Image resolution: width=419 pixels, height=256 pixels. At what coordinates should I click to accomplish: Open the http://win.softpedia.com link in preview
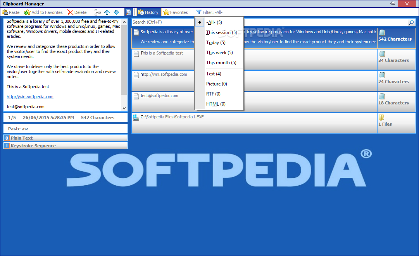coord(30,97)
